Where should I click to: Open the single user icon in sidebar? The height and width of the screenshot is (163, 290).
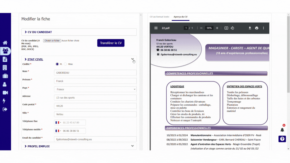(x=5, y=84)
